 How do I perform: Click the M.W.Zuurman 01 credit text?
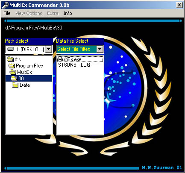coord(162,167)
